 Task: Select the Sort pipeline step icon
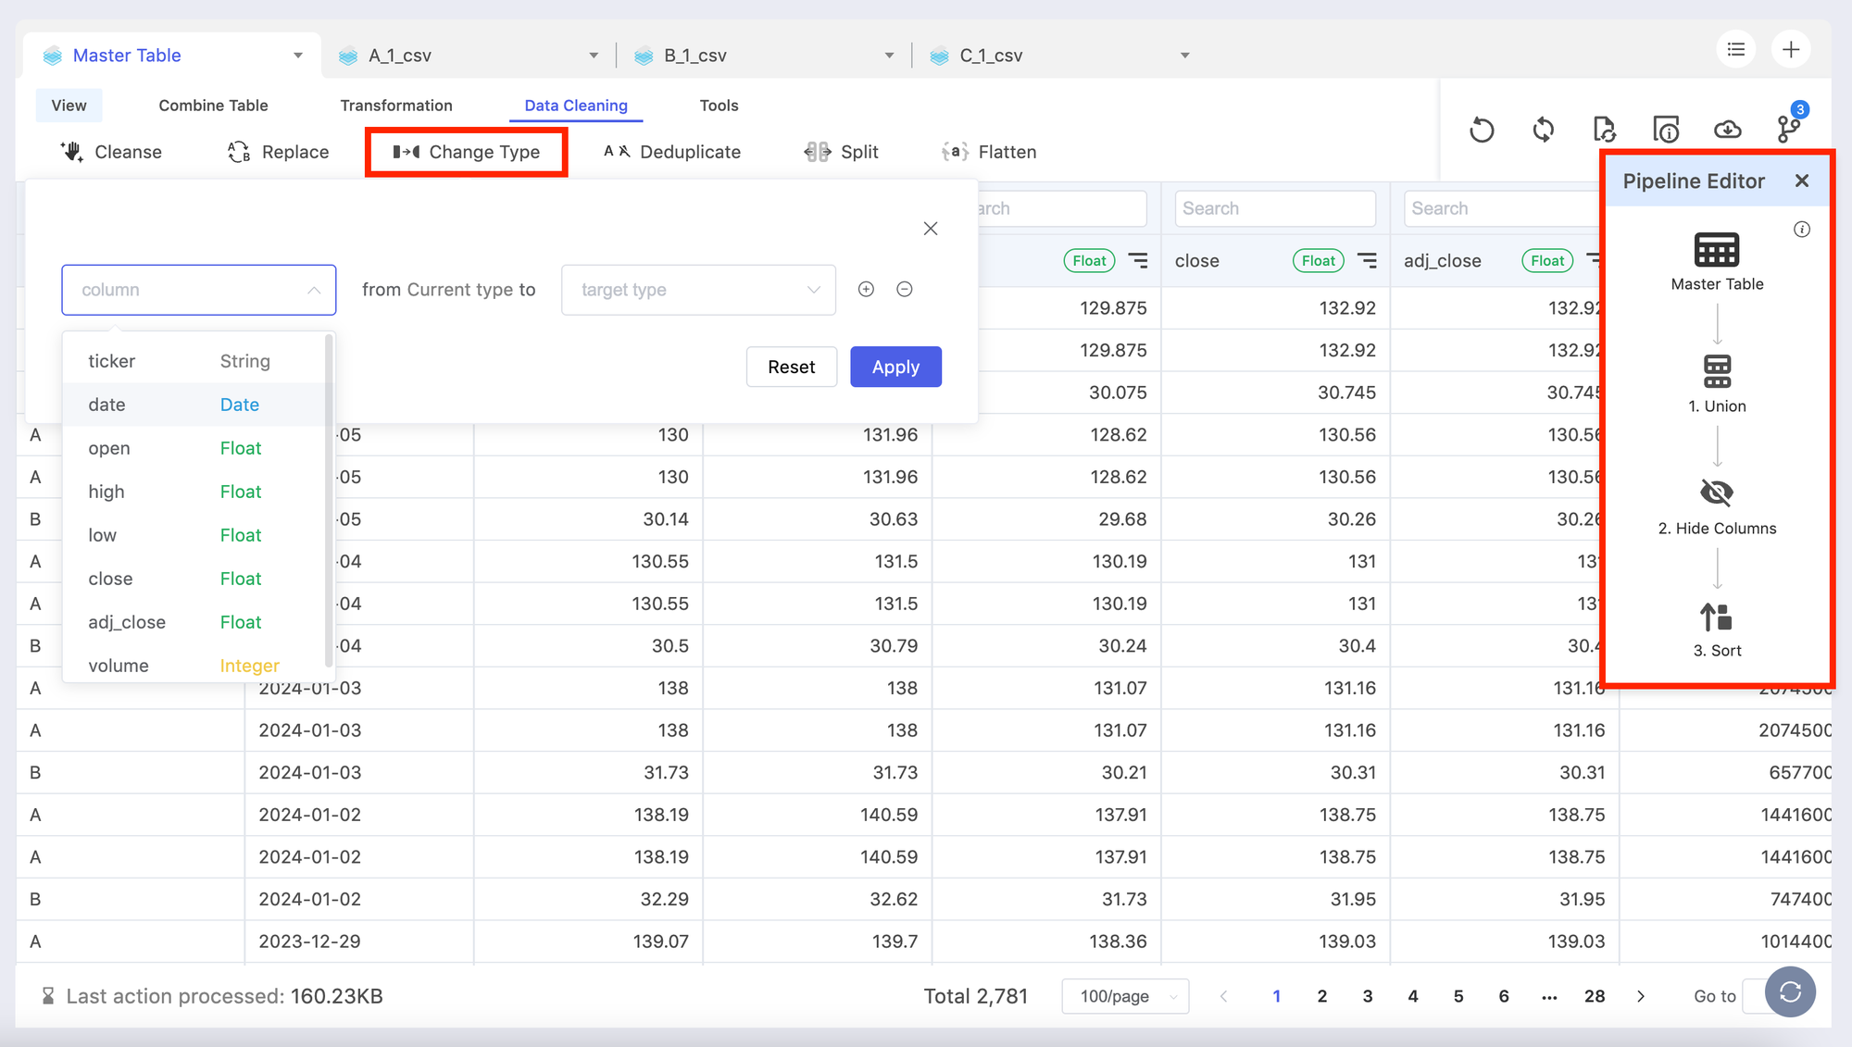click(1717, 617)
